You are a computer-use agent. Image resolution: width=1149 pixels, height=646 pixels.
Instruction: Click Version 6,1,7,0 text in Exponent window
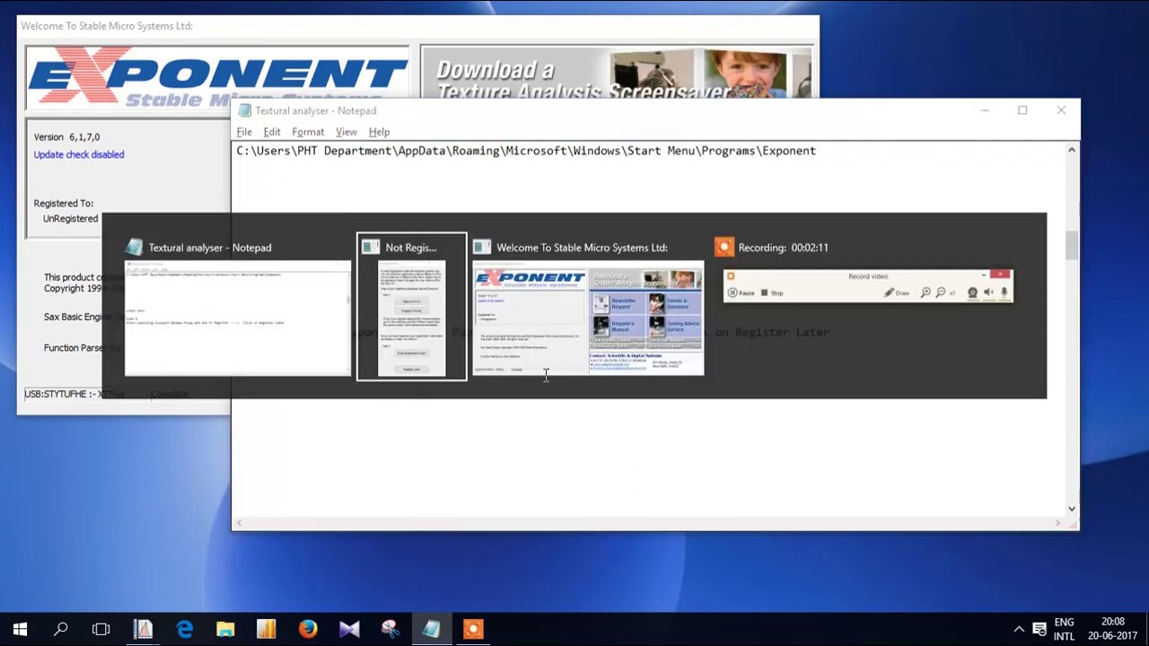coord(66,137)
